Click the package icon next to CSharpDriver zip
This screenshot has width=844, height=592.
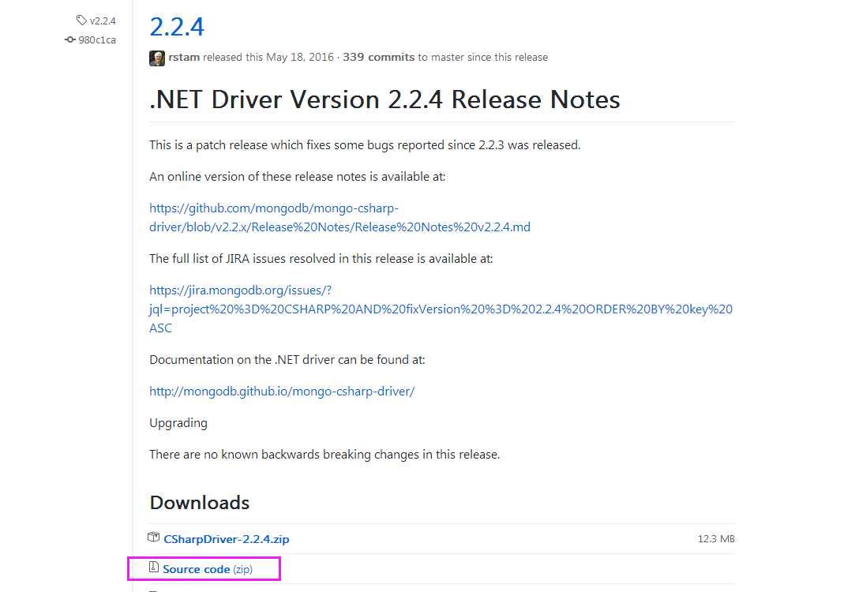coord(153,537)
